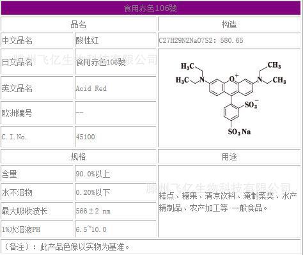The height and width of the screenshot is (255, 303).
Task: Click the 欧洲编号 label cell
Action: 37,113
